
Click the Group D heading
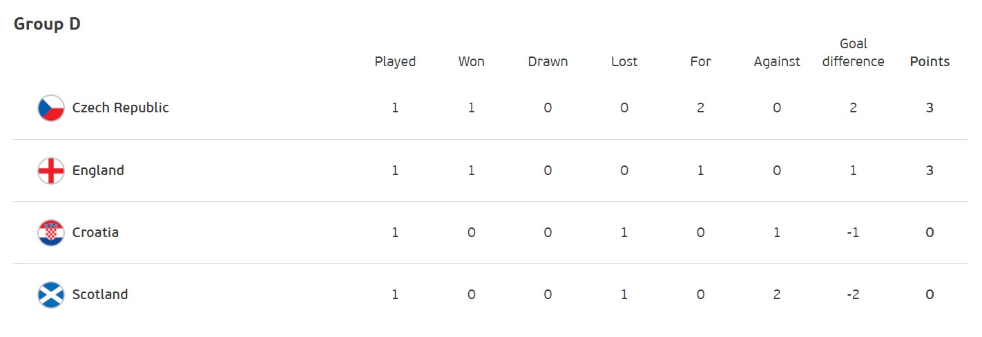(47, 23)
